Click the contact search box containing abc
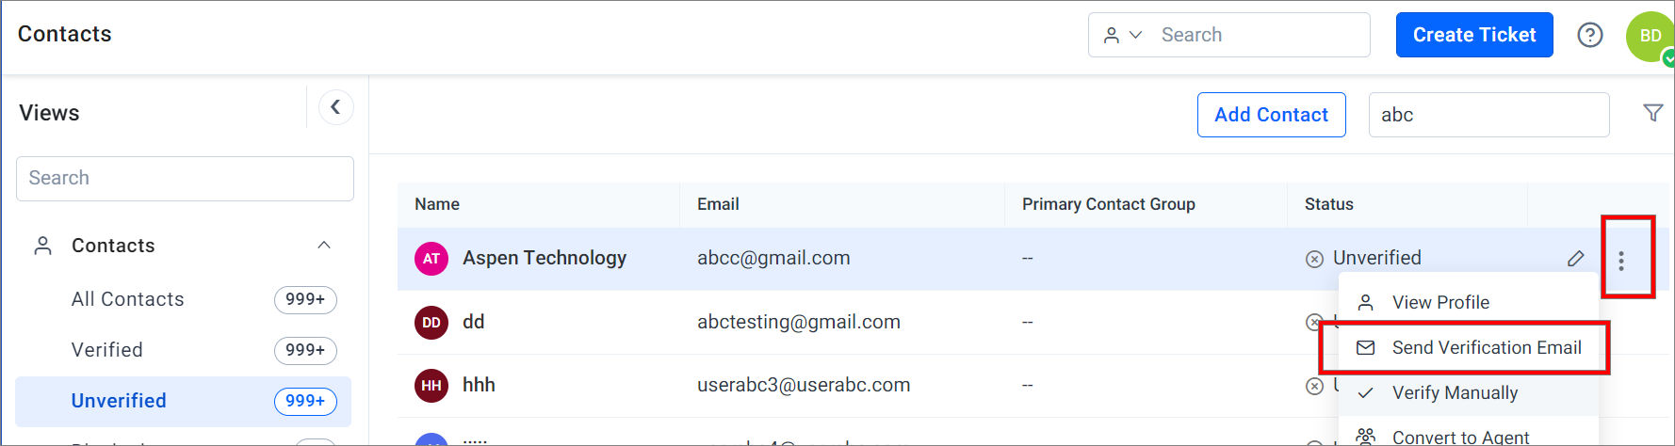The height and width of the screenshot is (446, 1675). pos(1488,115)
